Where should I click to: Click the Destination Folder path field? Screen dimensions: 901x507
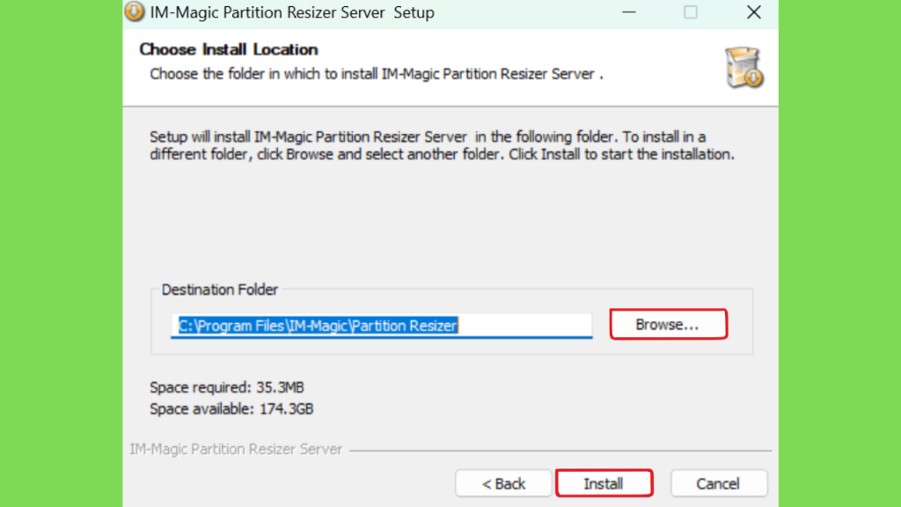382,326
